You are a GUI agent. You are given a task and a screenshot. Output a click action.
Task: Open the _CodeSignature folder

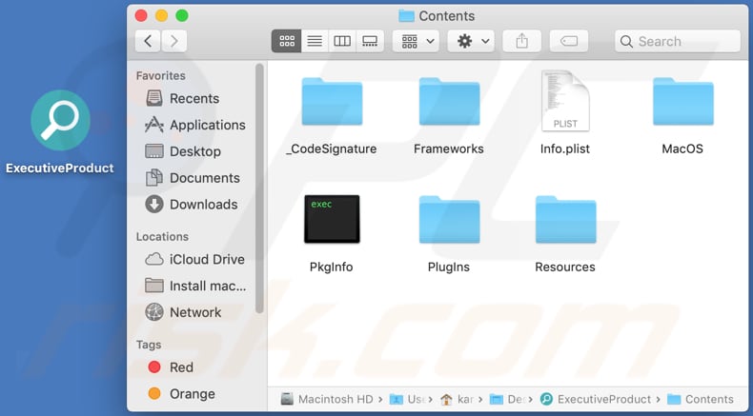[x=332, y=103]
